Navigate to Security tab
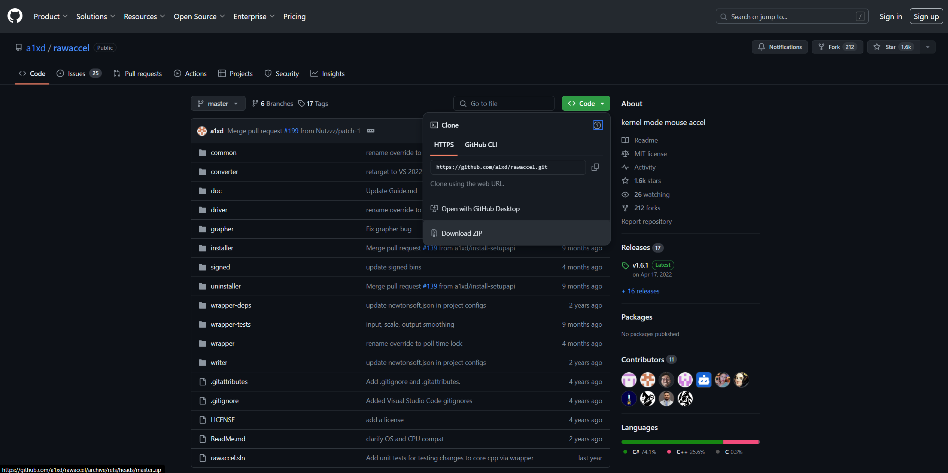 pyautogui.click(x=287, y=73)
